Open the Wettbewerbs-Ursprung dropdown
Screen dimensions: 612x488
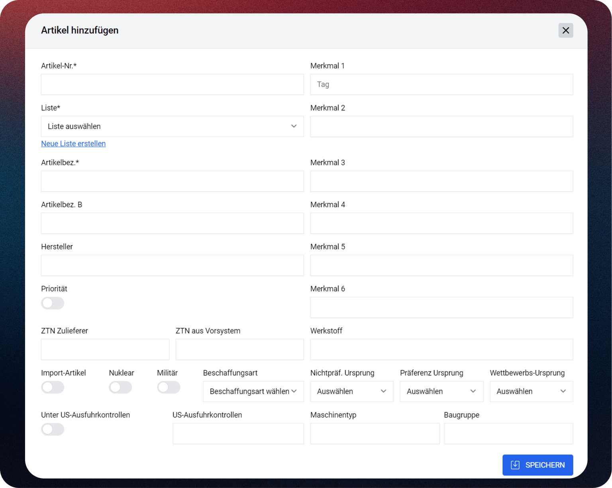[x=531, y=392]
